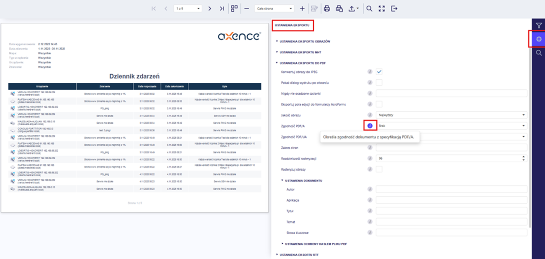Go to the first page of report

154,9
